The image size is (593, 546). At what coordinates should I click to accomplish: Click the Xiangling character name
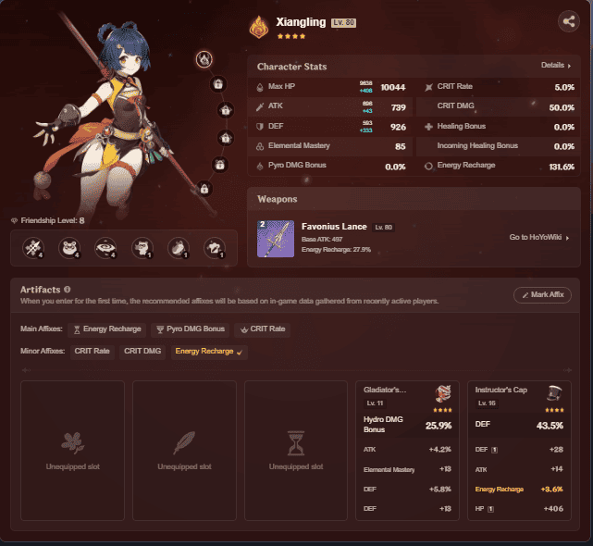tap(301, 22)
